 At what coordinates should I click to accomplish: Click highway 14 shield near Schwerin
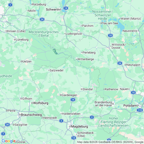66,8
